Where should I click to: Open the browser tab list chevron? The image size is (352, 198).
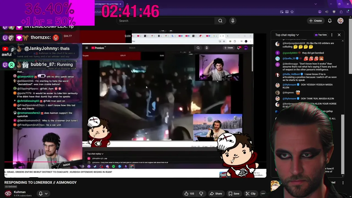tap(315, 4)
